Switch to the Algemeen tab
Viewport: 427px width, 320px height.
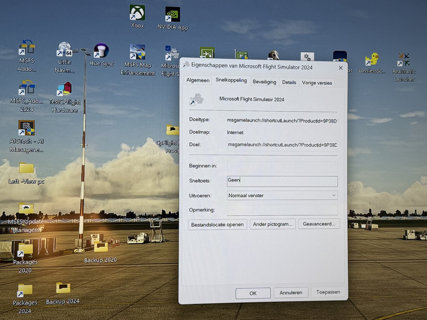198,80
